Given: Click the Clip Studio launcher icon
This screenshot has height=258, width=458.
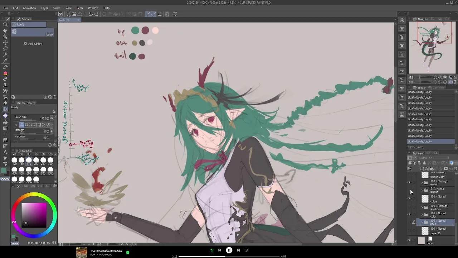Looking at the screenshot, I should pyautogui.click(x=61, y=14).
